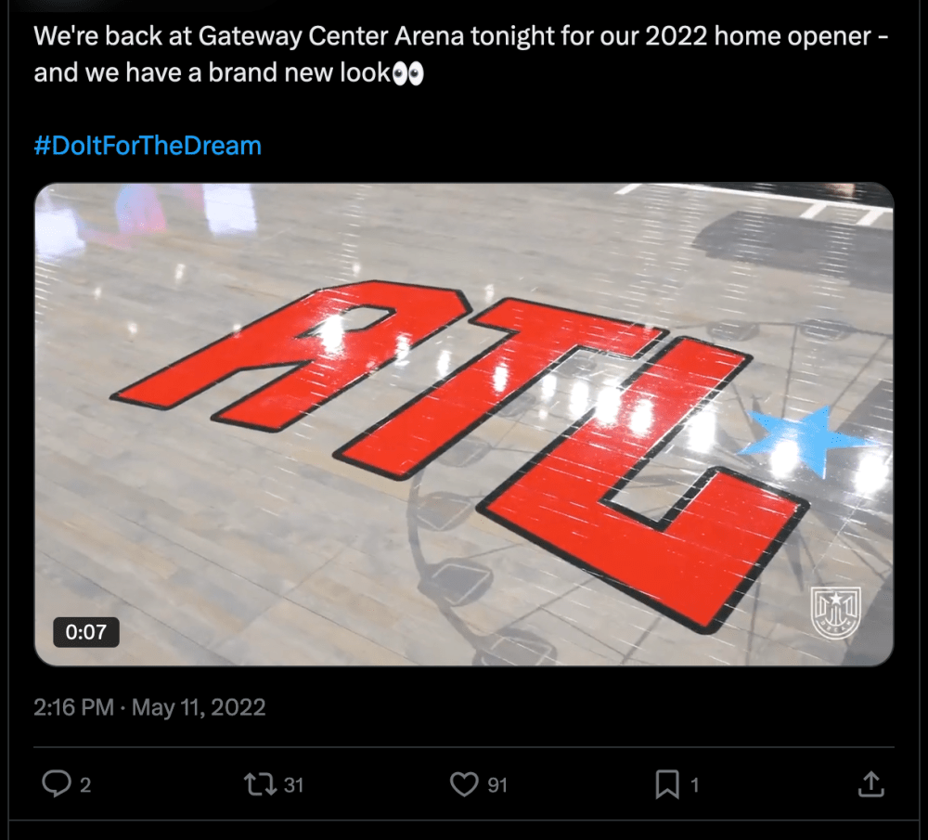Click the like count showing 91
The width and height of the screenshot is (928, 840).
click(497, 785)
